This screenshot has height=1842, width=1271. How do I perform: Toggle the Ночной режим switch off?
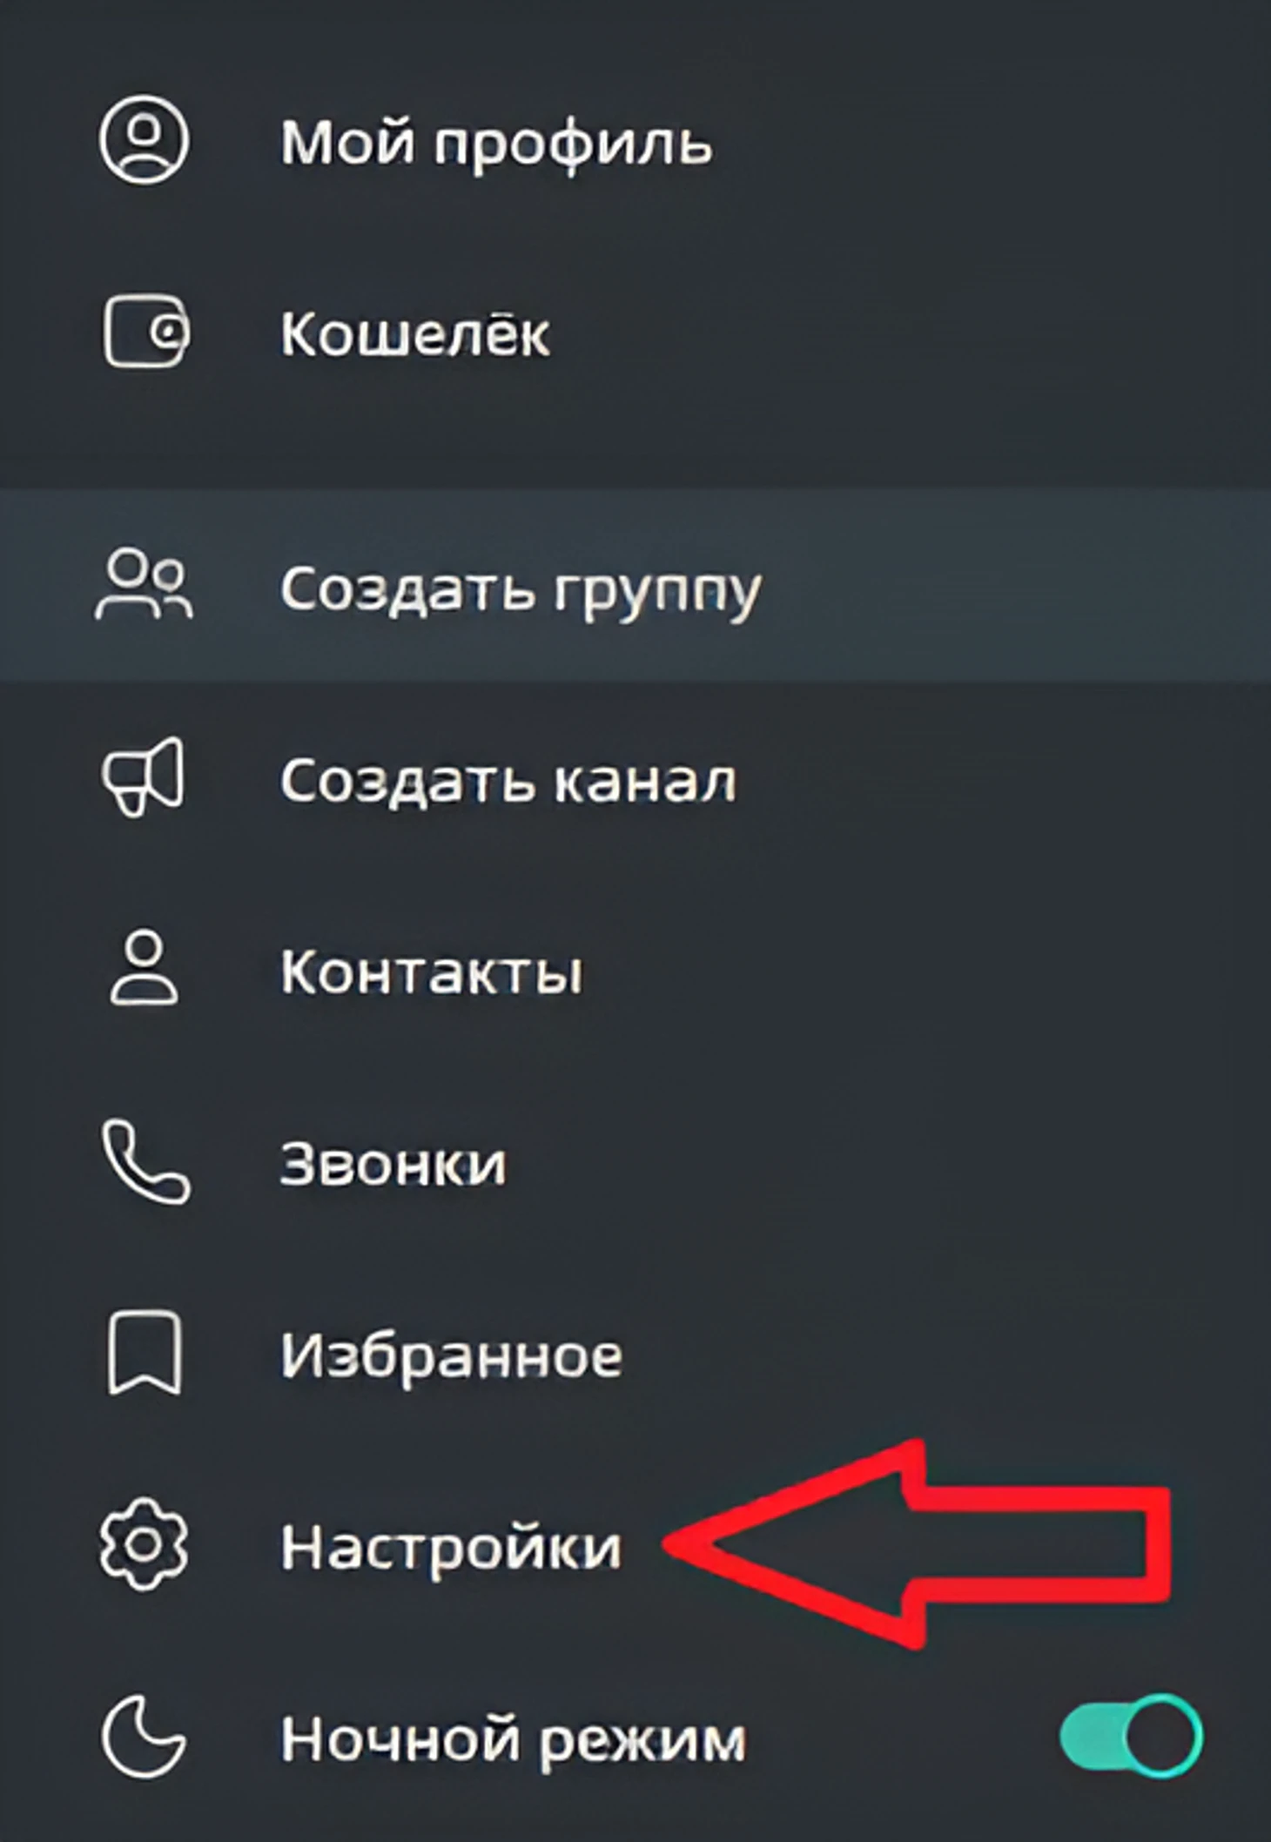[1132, 1737]
